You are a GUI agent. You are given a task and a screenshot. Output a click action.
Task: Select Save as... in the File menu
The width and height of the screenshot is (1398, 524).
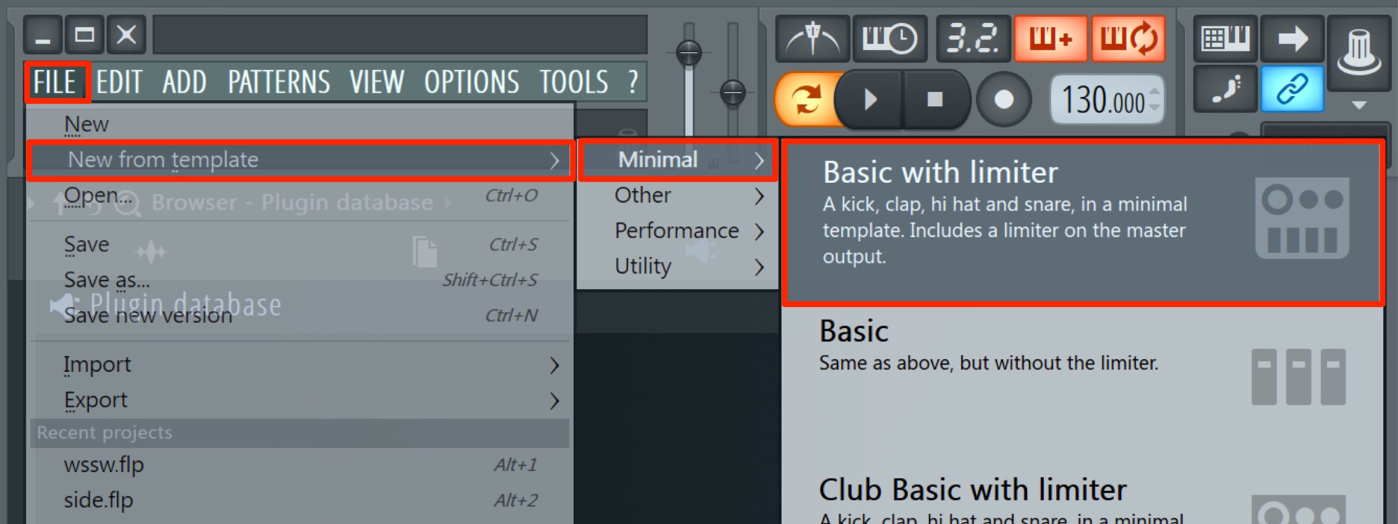(300, 280)
